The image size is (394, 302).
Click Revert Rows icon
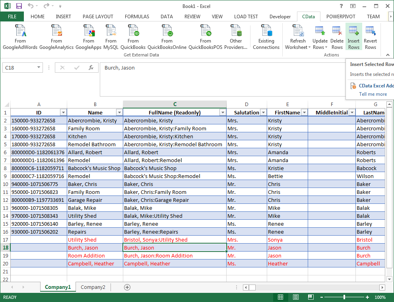(370, 37)
